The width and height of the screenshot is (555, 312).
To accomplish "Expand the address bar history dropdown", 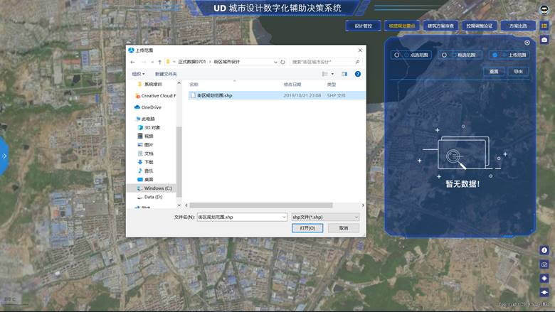I will point(275,62).
